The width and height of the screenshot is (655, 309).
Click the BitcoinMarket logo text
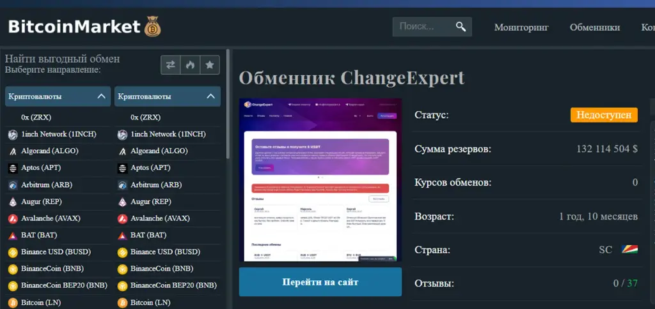[x=74, y=27]
